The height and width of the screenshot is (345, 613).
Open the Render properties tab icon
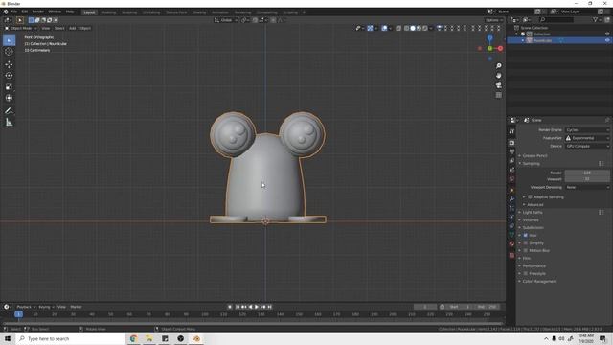tap(511, 143)
